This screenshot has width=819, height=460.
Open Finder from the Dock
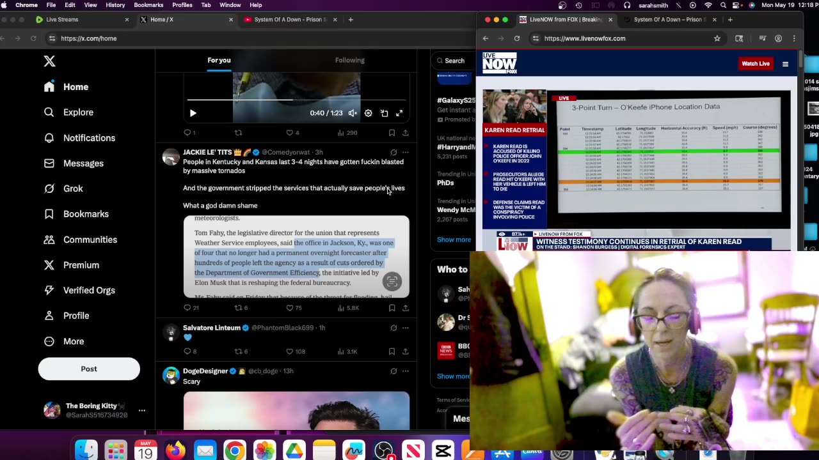(86, 450)
